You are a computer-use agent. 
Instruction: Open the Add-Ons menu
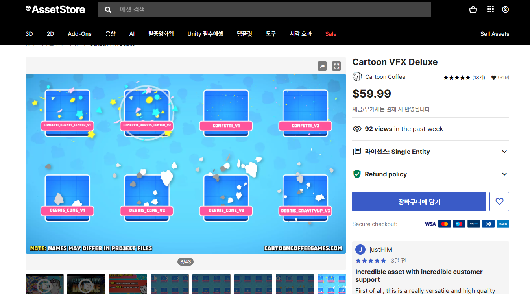79,34
